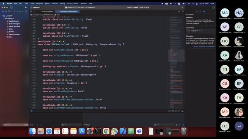Open in Developer Documentation link
248x139 pixels.
click(204, 47)
